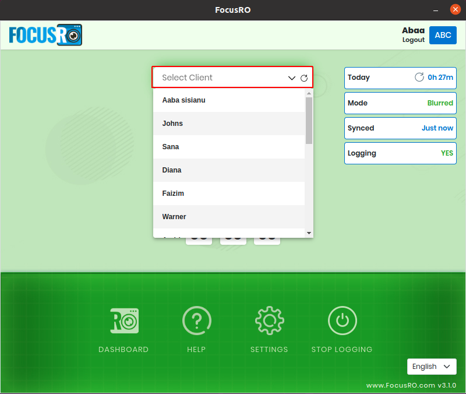Click the Logout link
466x394 pixels.
tap(413, 40)
